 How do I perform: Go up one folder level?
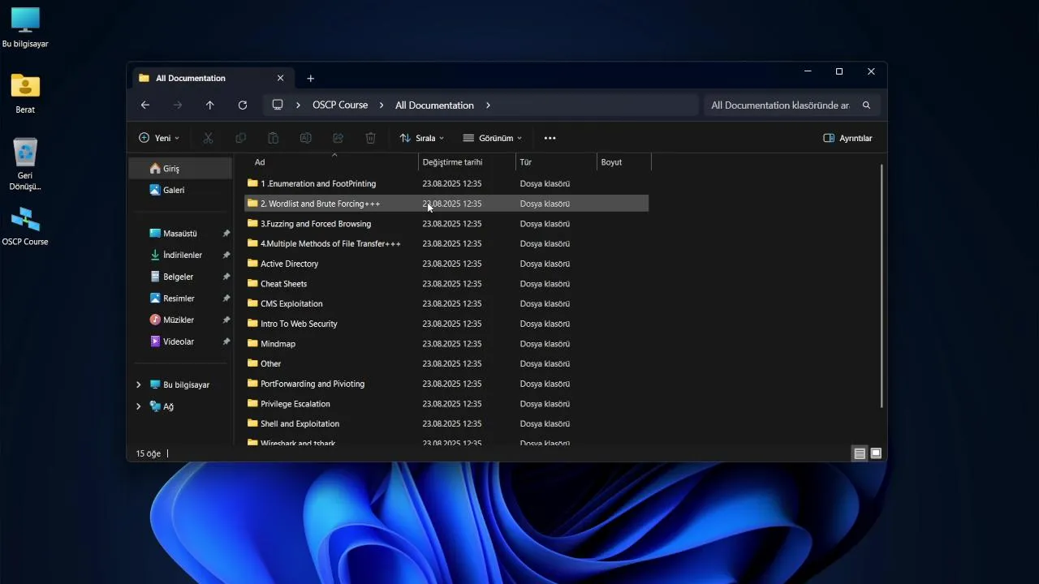click(x=210, y=105)
